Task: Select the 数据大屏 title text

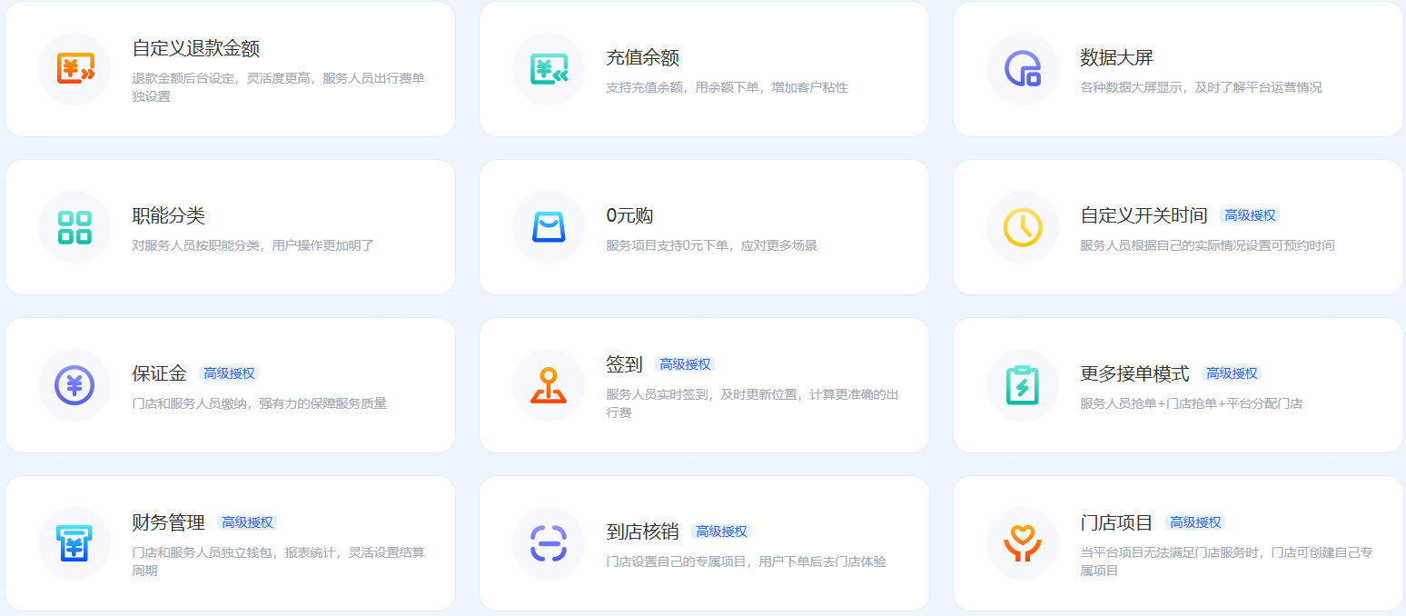Action: click(1116, 57)
